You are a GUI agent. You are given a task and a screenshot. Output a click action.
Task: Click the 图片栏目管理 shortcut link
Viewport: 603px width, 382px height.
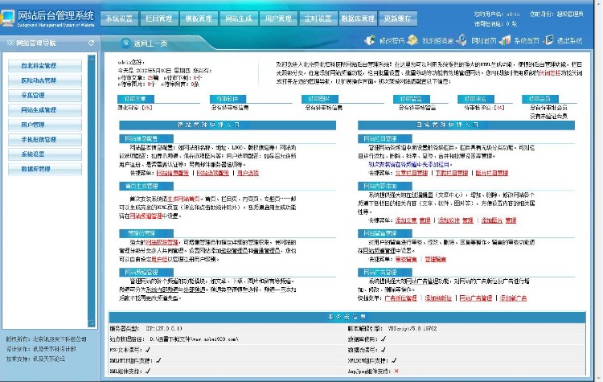(492, 173)
